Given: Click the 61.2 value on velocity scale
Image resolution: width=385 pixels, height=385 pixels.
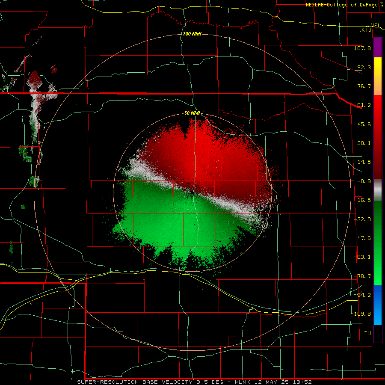Looking at the screenshot, I should point(364,105).
